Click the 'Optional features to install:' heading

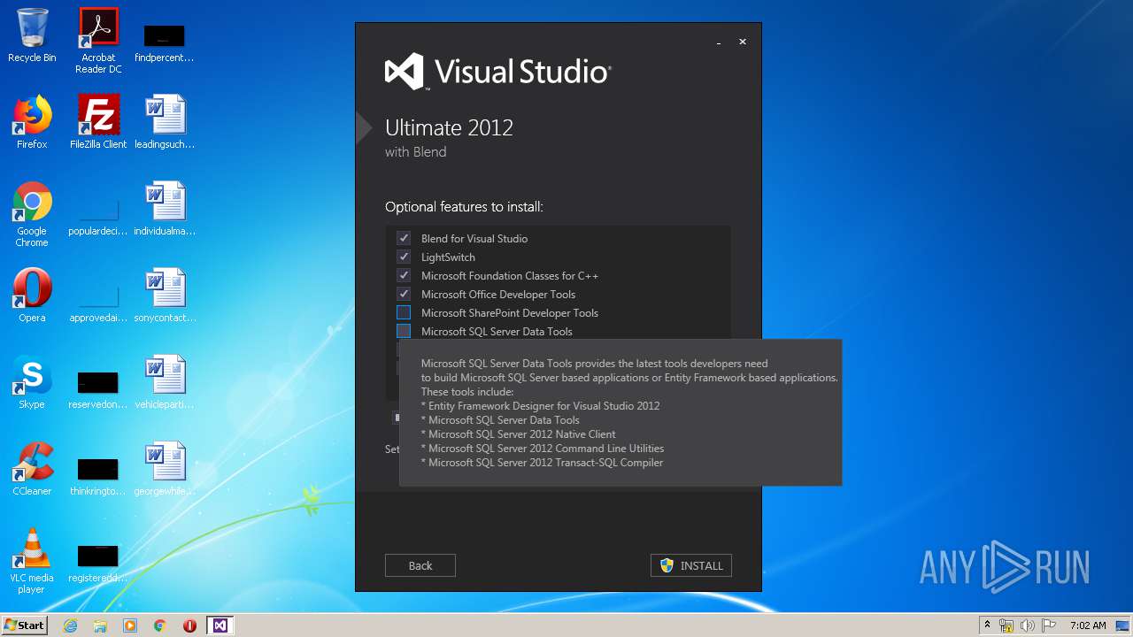464,207
